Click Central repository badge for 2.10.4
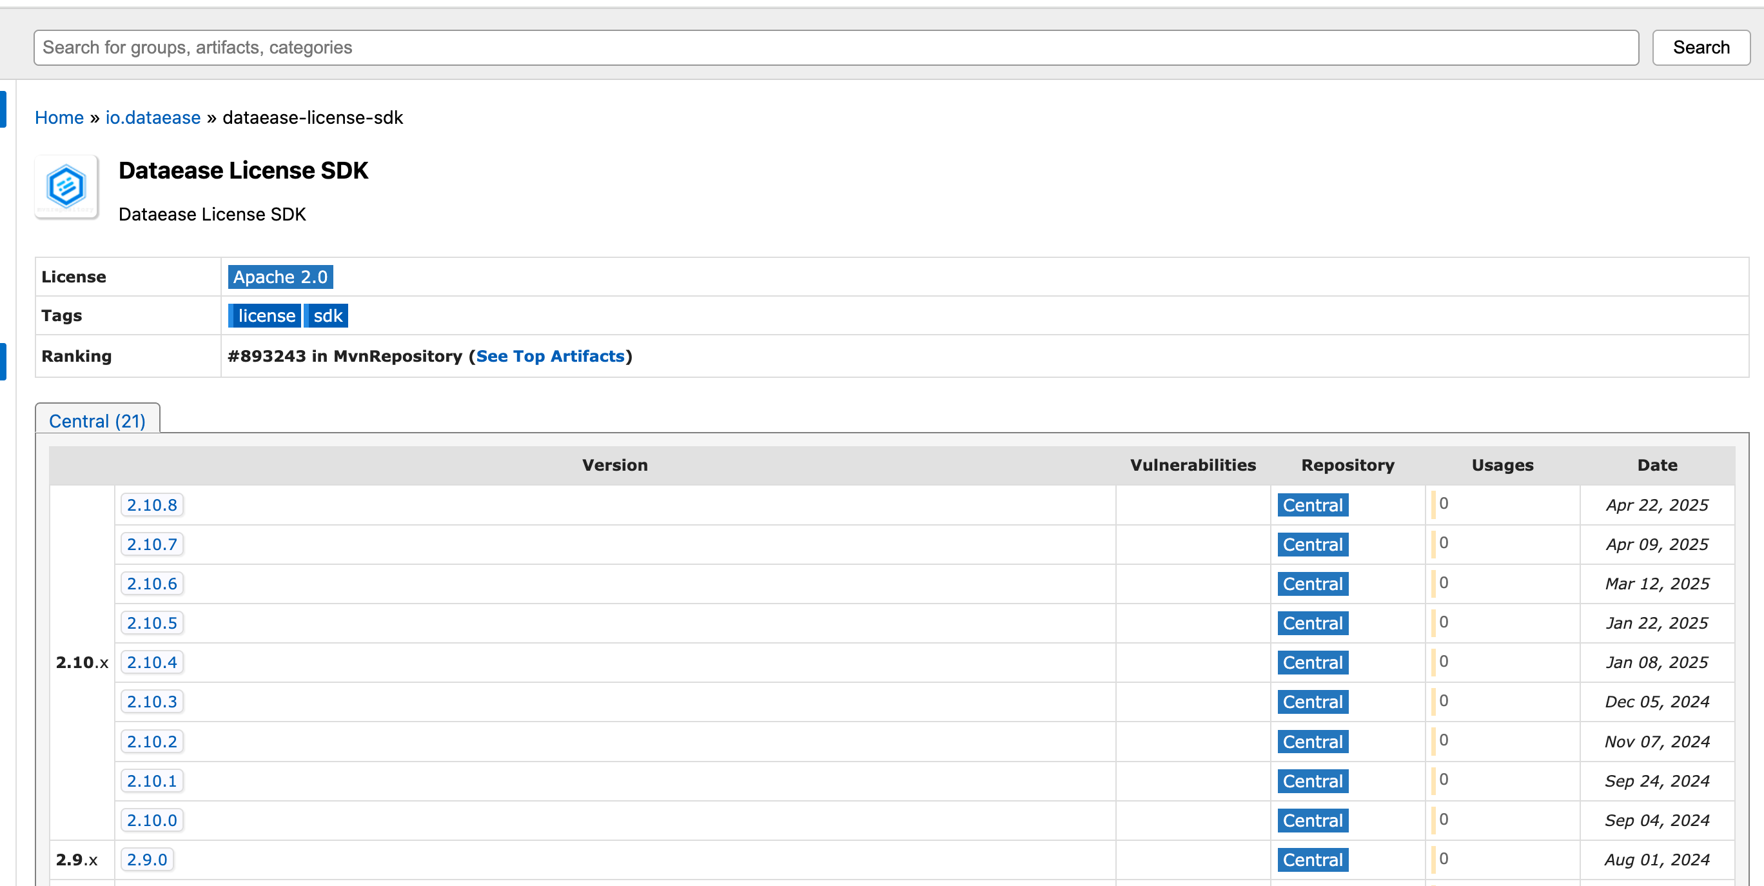This screenshot has width=1764, height=886. 1313,662
